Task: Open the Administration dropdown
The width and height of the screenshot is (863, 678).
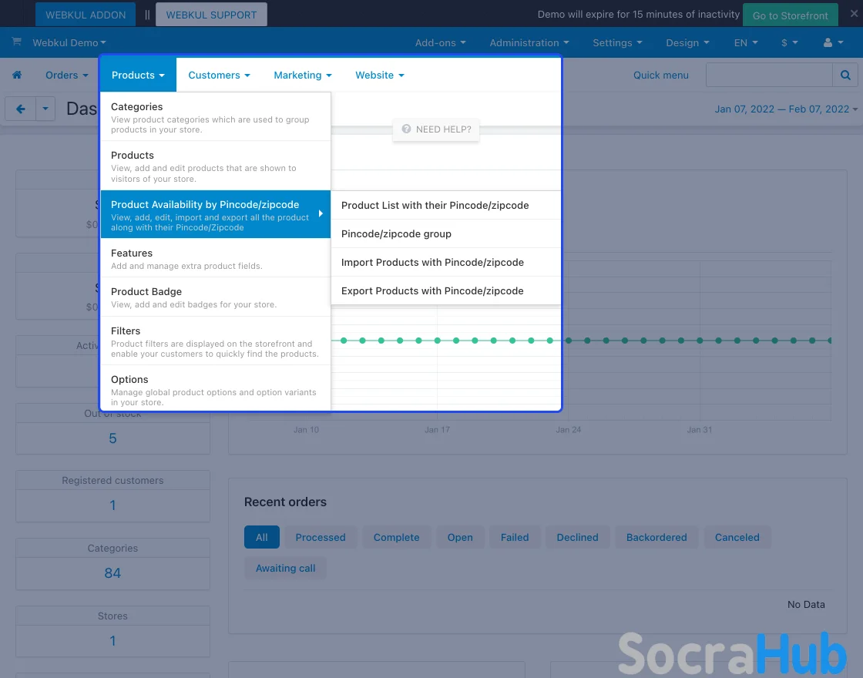Action: pyautogui.click(x=529, y=43)
